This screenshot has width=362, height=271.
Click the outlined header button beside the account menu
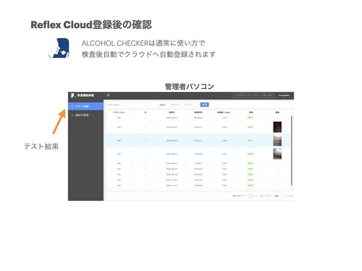pos(268,95)
